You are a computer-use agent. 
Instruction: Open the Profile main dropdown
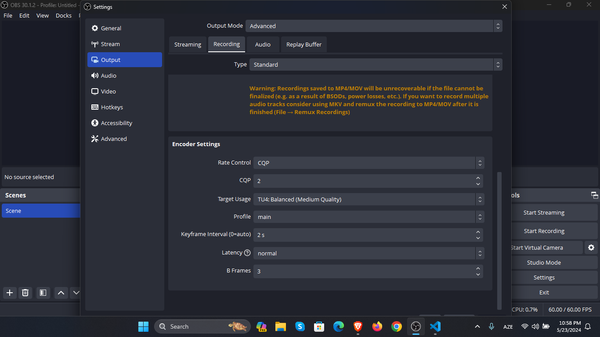pos(369,217)
